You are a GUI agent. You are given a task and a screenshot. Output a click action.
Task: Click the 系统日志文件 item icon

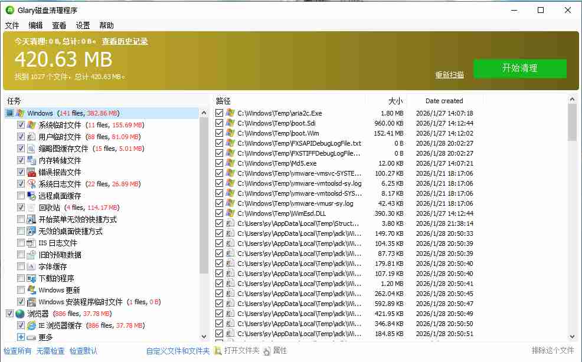31,184
